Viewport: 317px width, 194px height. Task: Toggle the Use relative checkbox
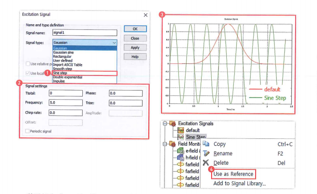[x=28, y=64]
